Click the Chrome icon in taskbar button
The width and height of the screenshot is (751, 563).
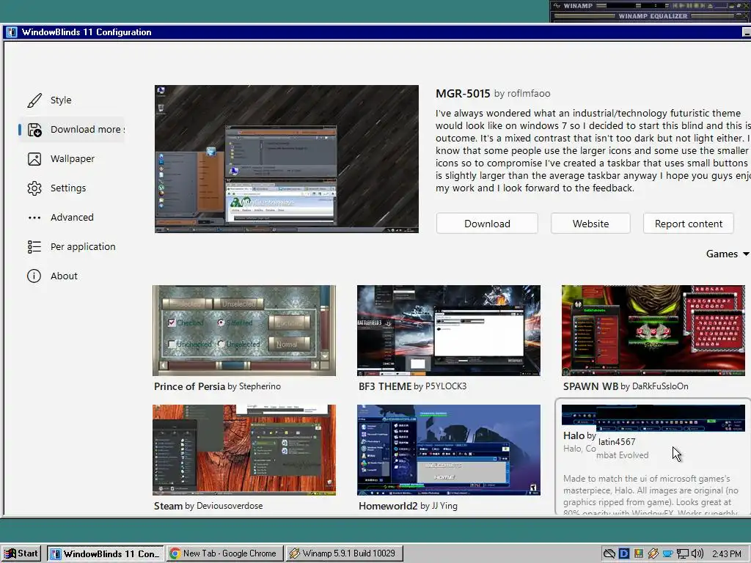pyautogui.click(x=175, y=553)
